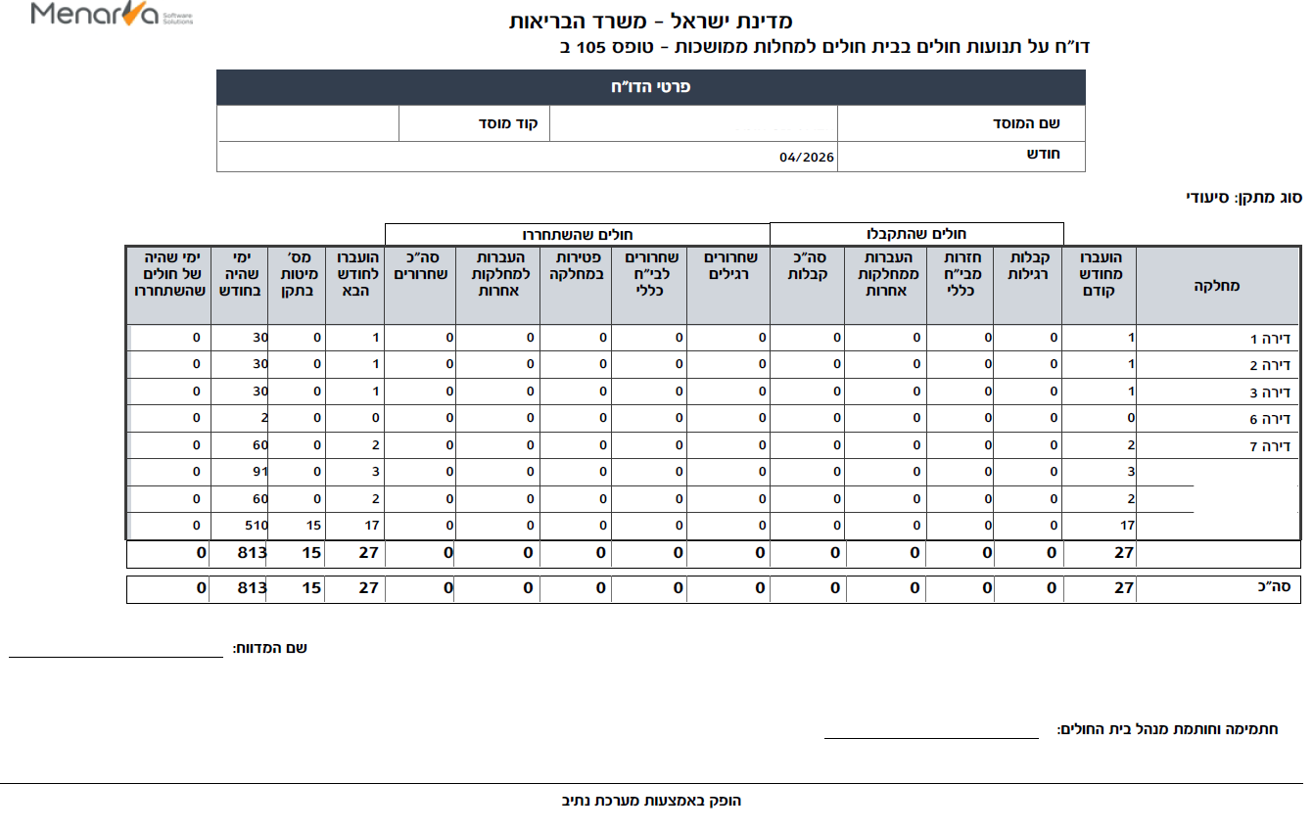1313x830 pixels.
Task: Click the שם המדווח signature line
Action: (x=117, y=657)
